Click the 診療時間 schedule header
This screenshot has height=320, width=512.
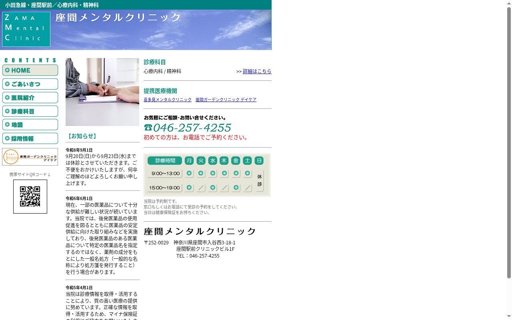point(165,160)
